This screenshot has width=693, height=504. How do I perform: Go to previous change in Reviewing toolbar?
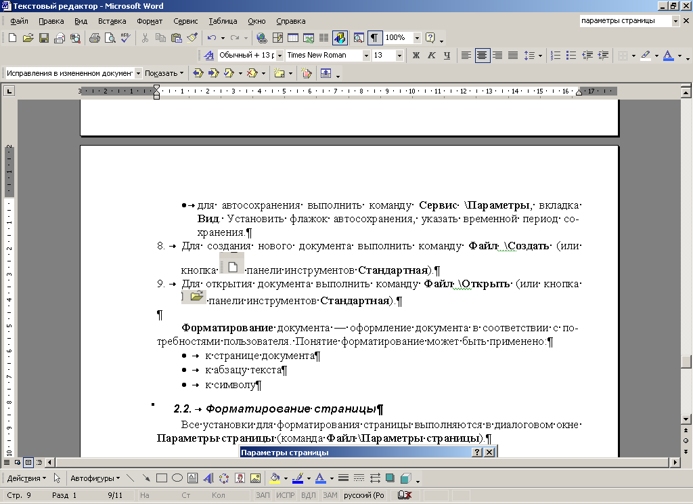coord(198,73)
